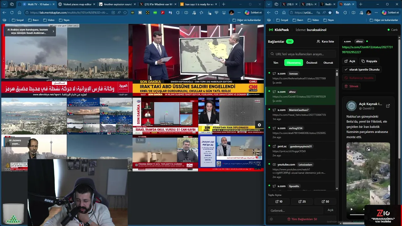402x226 pixels.
Task: Open the Kara liste blacklist panel
Action: [x=325, y=41]
